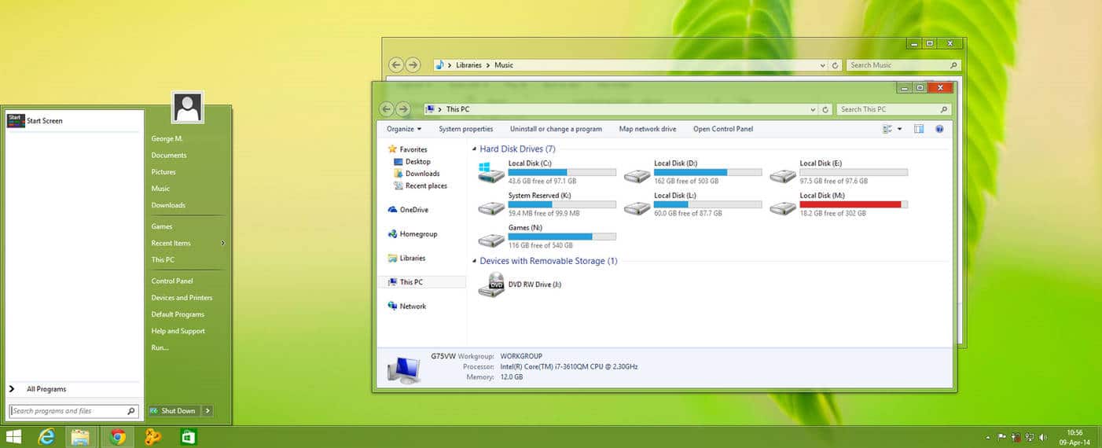This screenshot has height=448, width=1102.
Task: Click the Help question mark icon
Action: click(939, 129)
